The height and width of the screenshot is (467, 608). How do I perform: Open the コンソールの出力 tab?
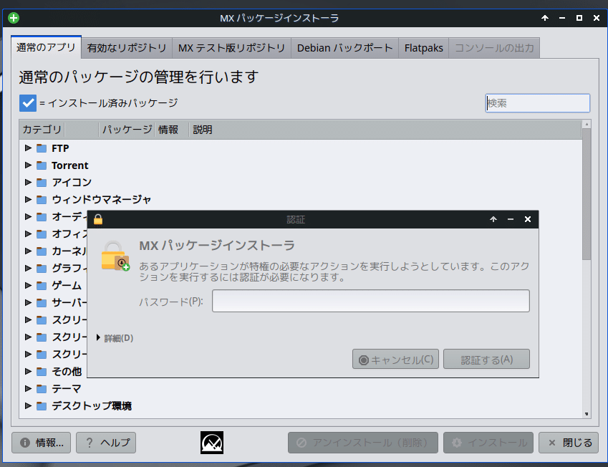(494, 48)
